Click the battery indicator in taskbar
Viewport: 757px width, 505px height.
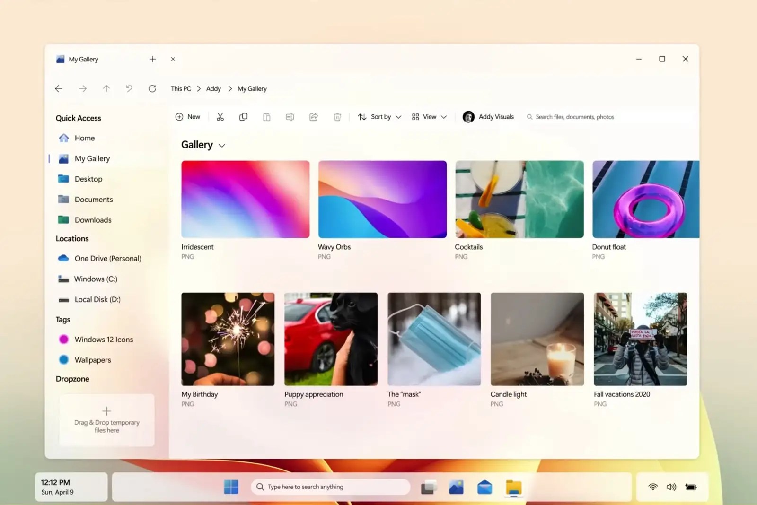691,487
